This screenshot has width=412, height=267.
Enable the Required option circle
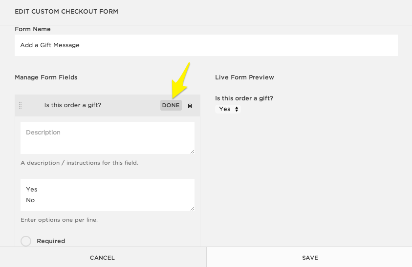tap(26, 241)
